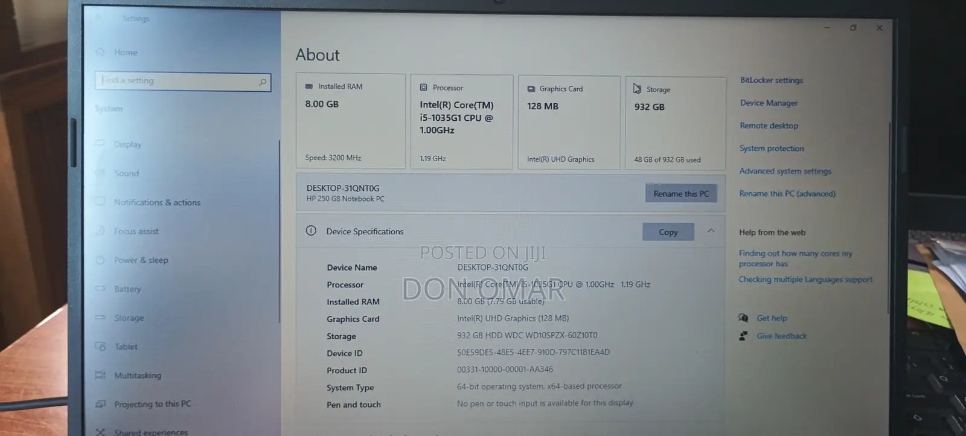The image size is (966, 436).
Task: Minimize the Settings window
Action: (827, 27)
